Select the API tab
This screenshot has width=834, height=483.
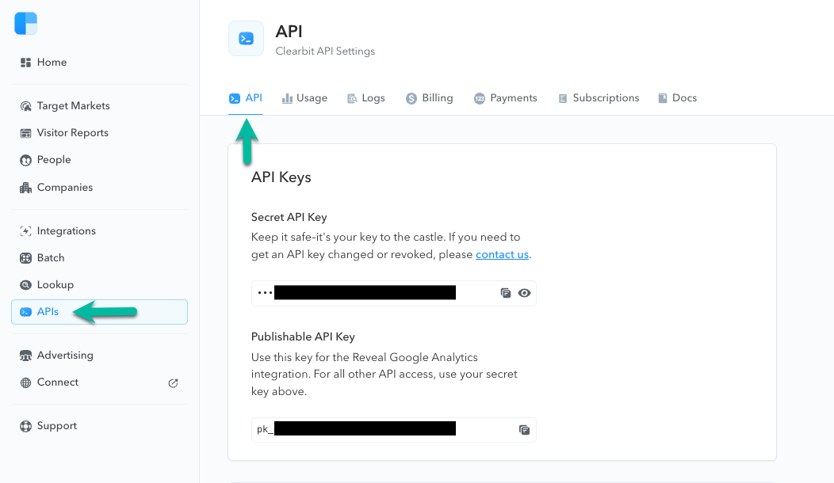(246, 98)
